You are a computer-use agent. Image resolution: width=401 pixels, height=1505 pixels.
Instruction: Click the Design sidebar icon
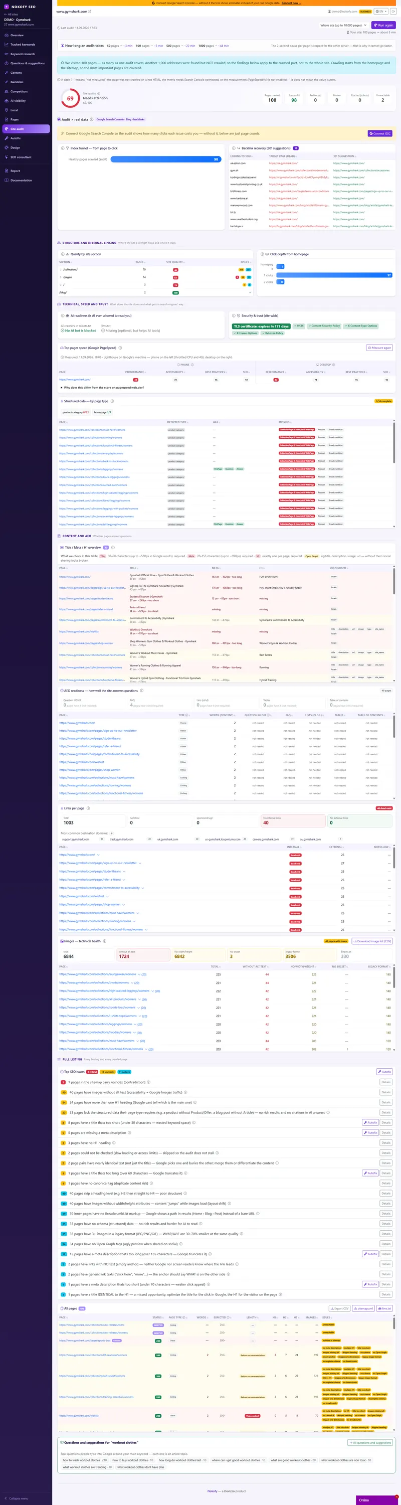coord(6,147)
